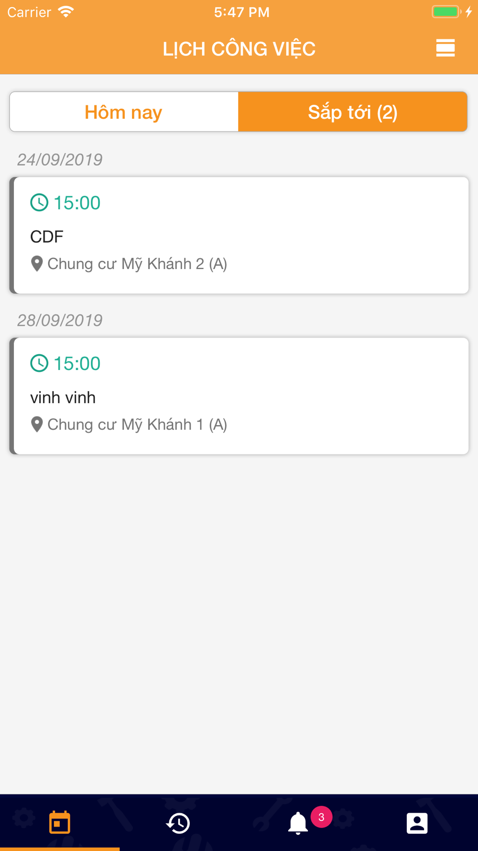Tap the battery indicator in status bar
Viewport: 478px width, 851px height.
(446, 12)
